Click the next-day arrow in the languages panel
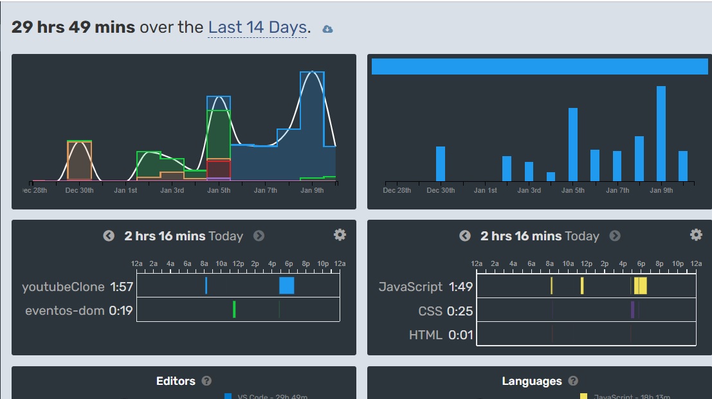 coord(615,236)
